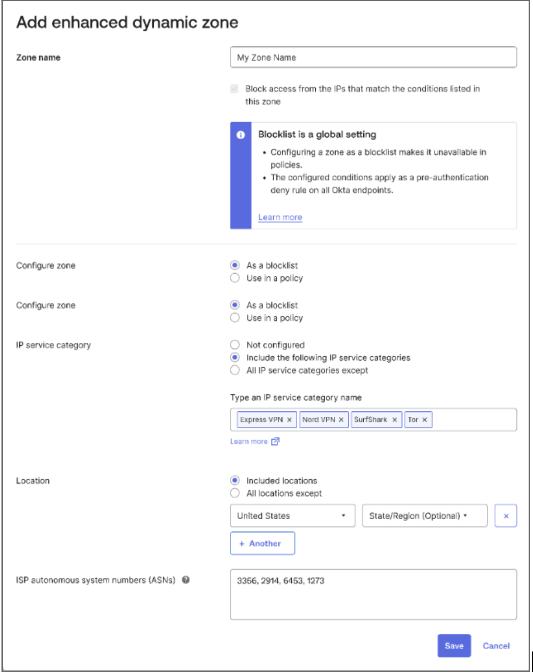Toggle the Block access from IPs checkbox

tap(234, 89)
